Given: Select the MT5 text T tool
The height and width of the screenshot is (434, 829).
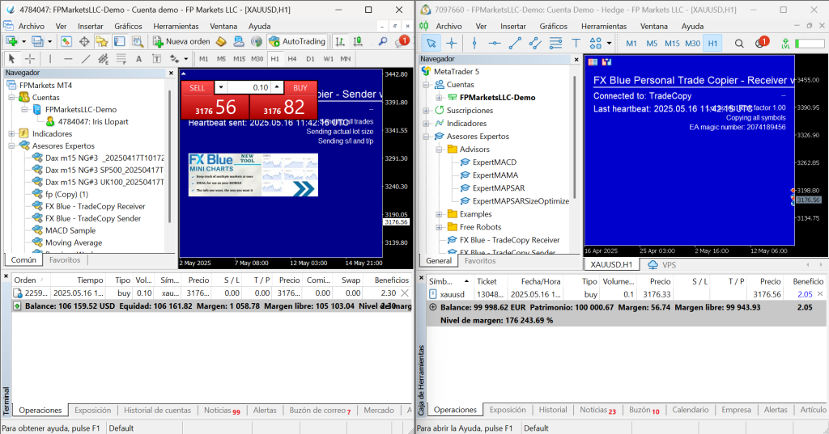Looking at the screenshot, I should click(x=576, y=44).
